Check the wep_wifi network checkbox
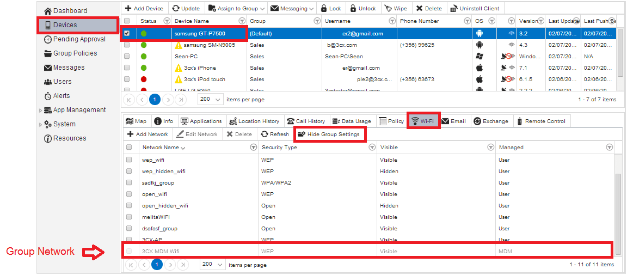Viewport: 627px width, 275px height. (129, 160)
